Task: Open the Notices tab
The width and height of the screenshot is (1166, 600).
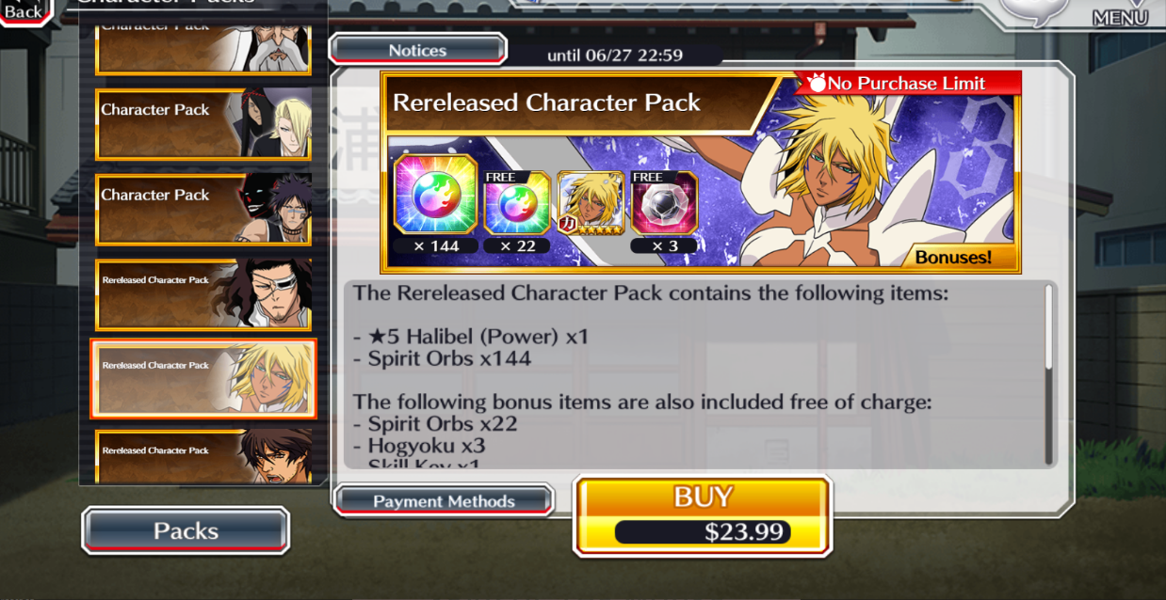Action: point(417,50)
